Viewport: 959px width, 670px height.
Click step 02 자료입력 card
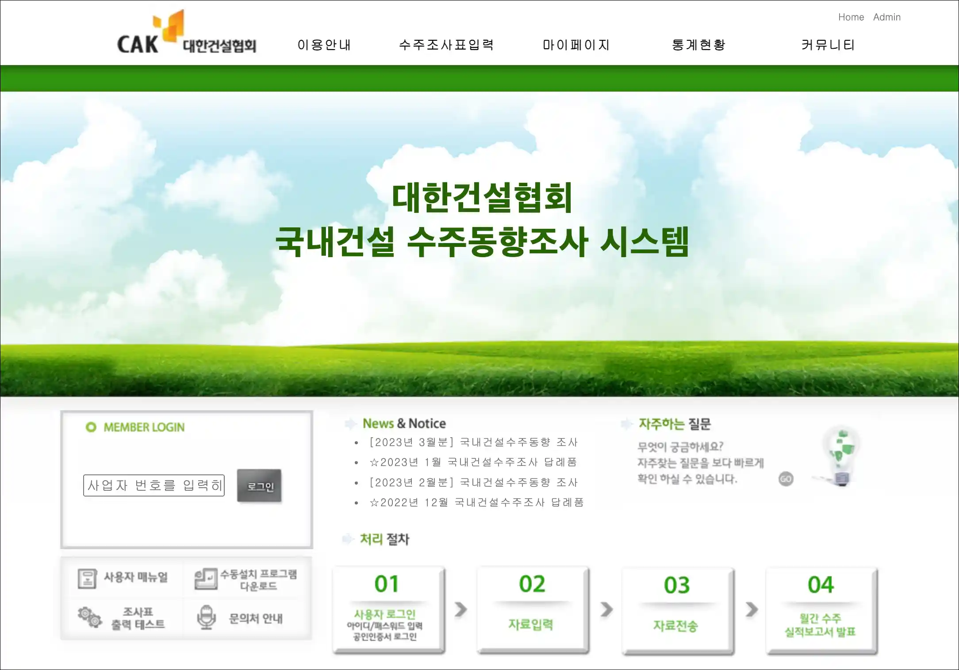[x=532, y=609]
